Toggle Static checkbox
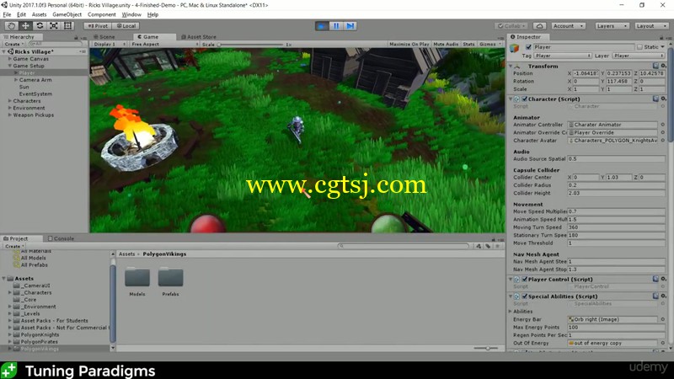Viewport: 674px width, 379px height. point(639,47)
